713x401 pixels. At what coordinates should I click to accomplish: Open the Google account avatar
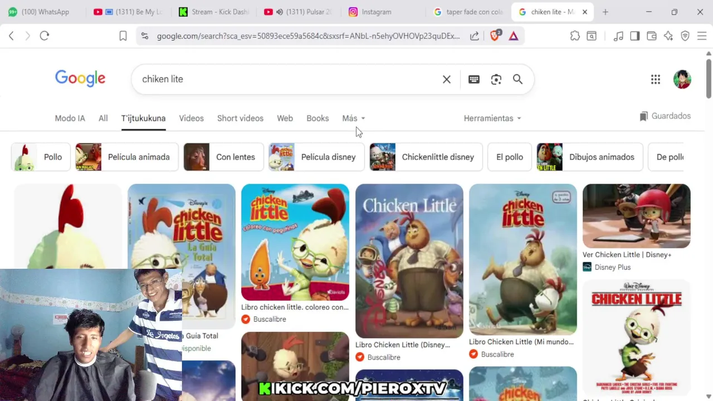coord(682,79)
